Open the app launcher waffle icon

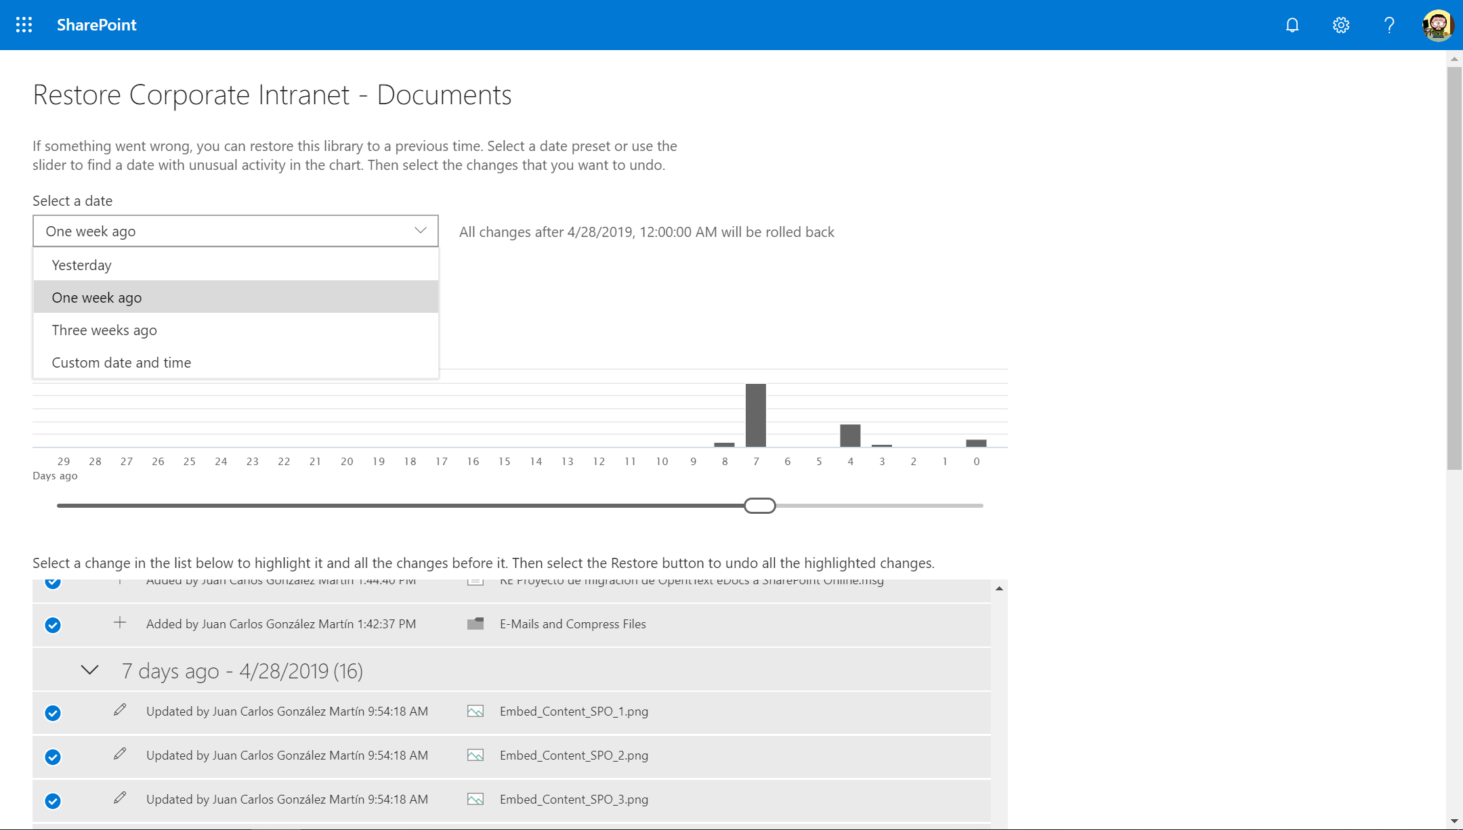[24, 25]
